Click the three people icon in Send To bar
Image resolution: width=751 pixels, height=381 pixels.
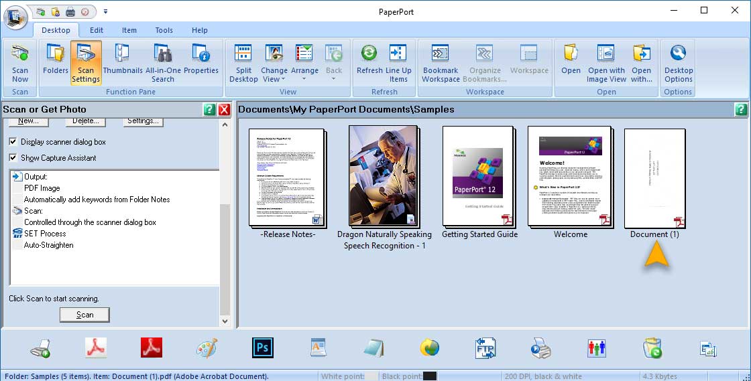(596, 348)
